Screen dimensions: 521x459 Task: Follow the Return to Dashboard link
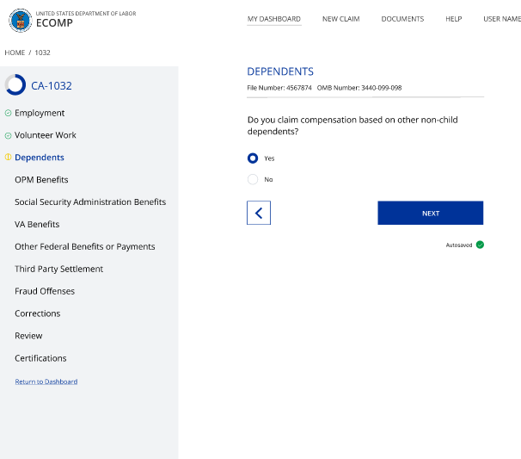point(46,381)
